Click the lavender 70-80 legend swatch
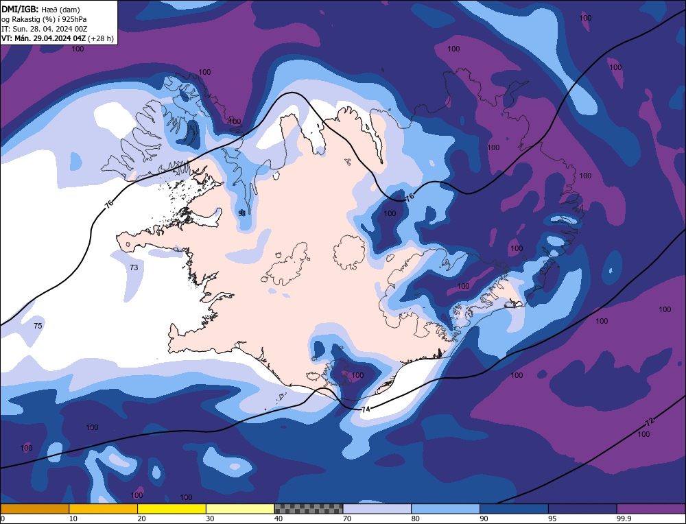 (377, 509)
